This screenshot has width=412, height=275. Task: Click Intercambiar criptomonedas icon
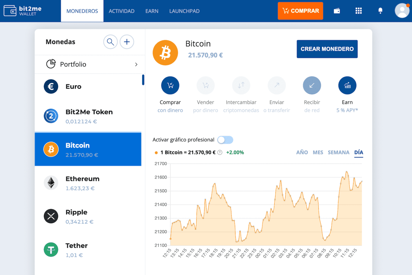tap(241, 85)
